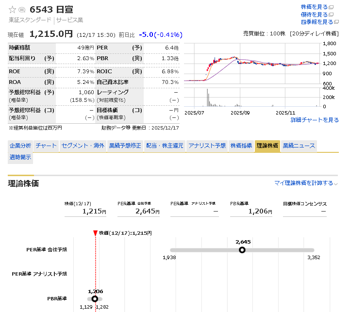Open the セグメント・海外 tab
Image resolution: width=350 pixels, height=312 pixels.
[x=83, y=146]
